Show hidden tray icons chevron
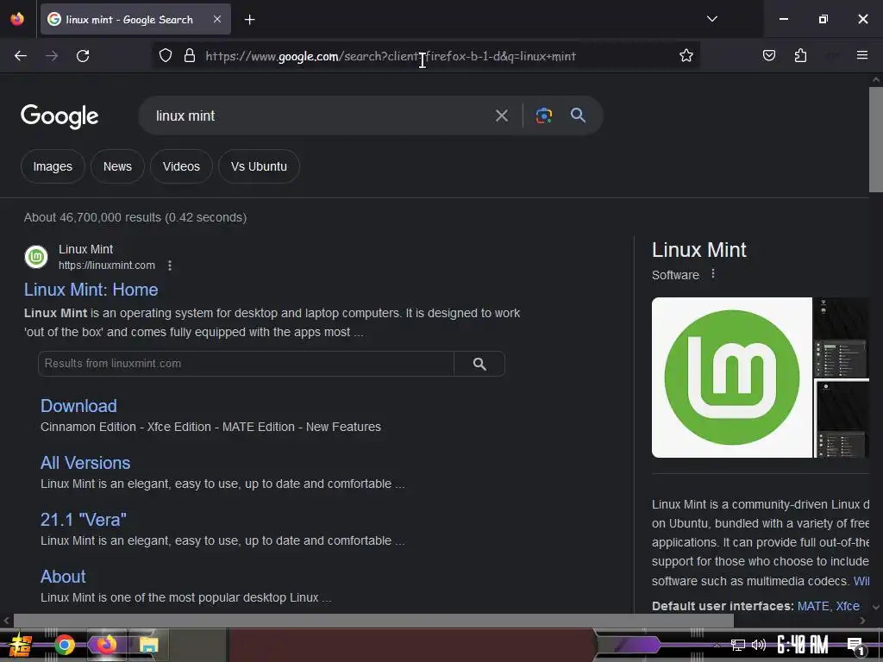The image size is (883, 662). [x=717, y=645]
